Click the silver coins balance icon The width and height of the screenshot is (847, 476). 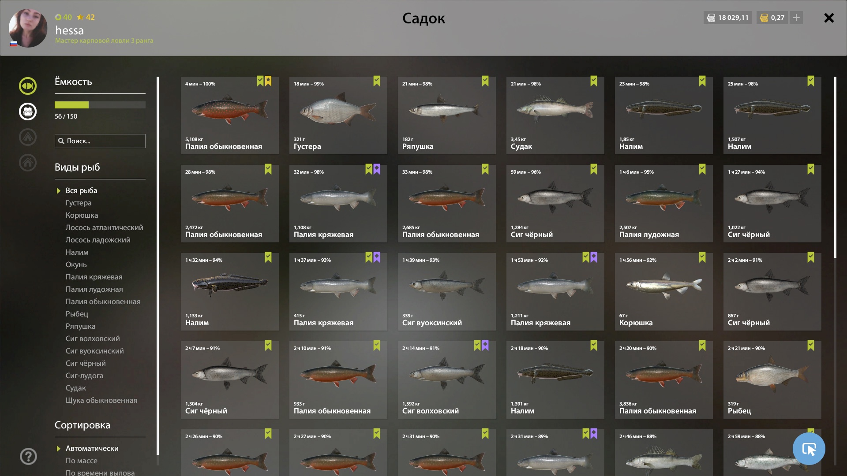tap(711, 18)
